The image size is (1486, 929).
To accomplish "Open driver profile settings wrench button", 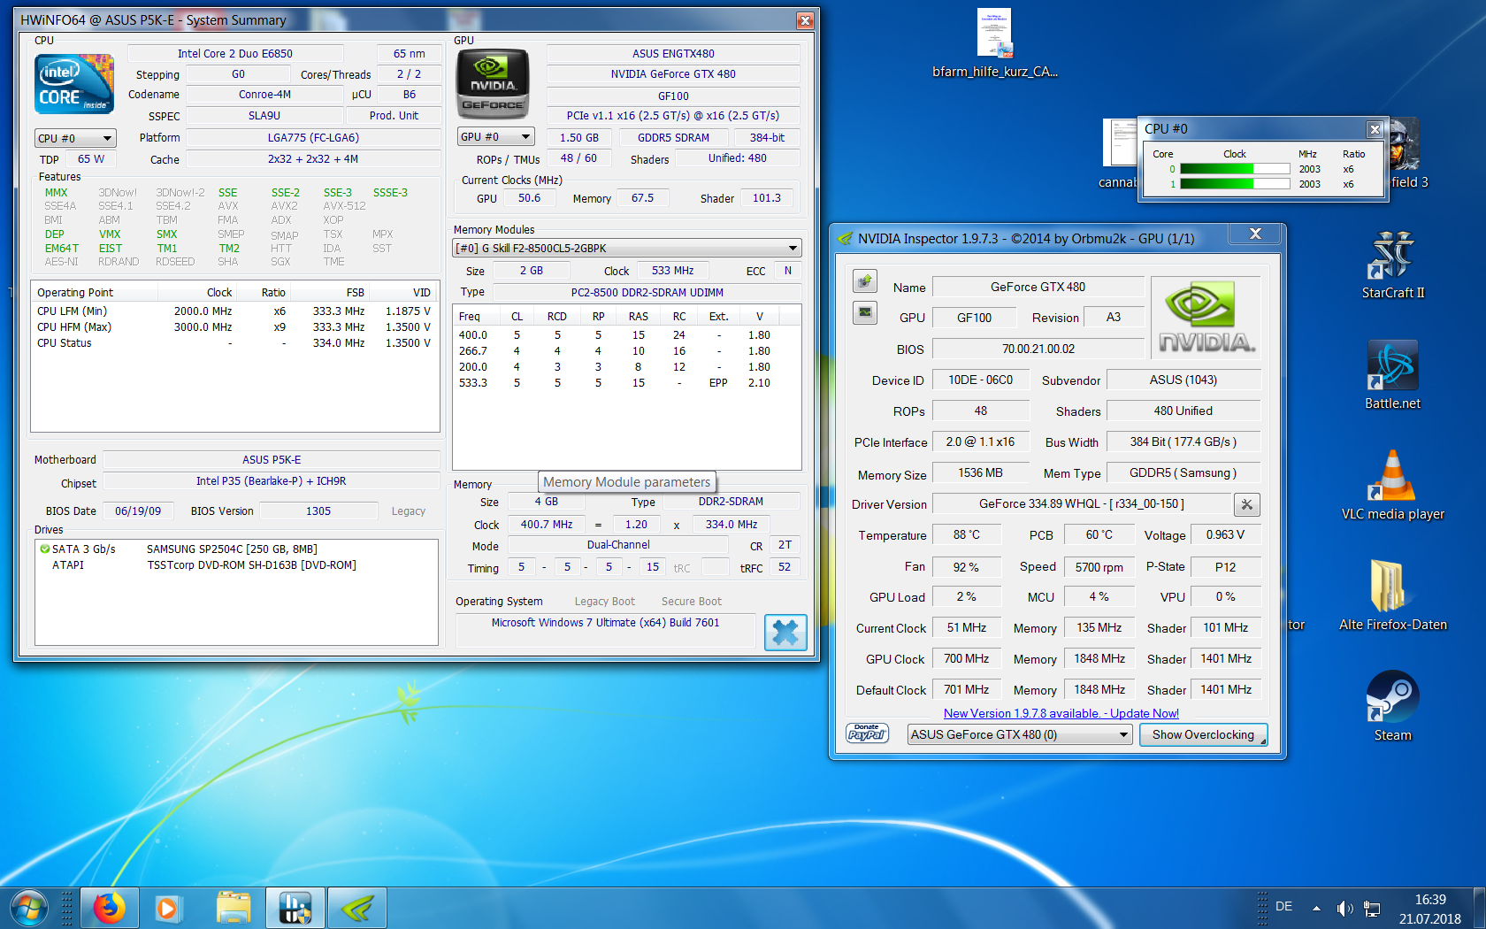I will [1247, 504].
